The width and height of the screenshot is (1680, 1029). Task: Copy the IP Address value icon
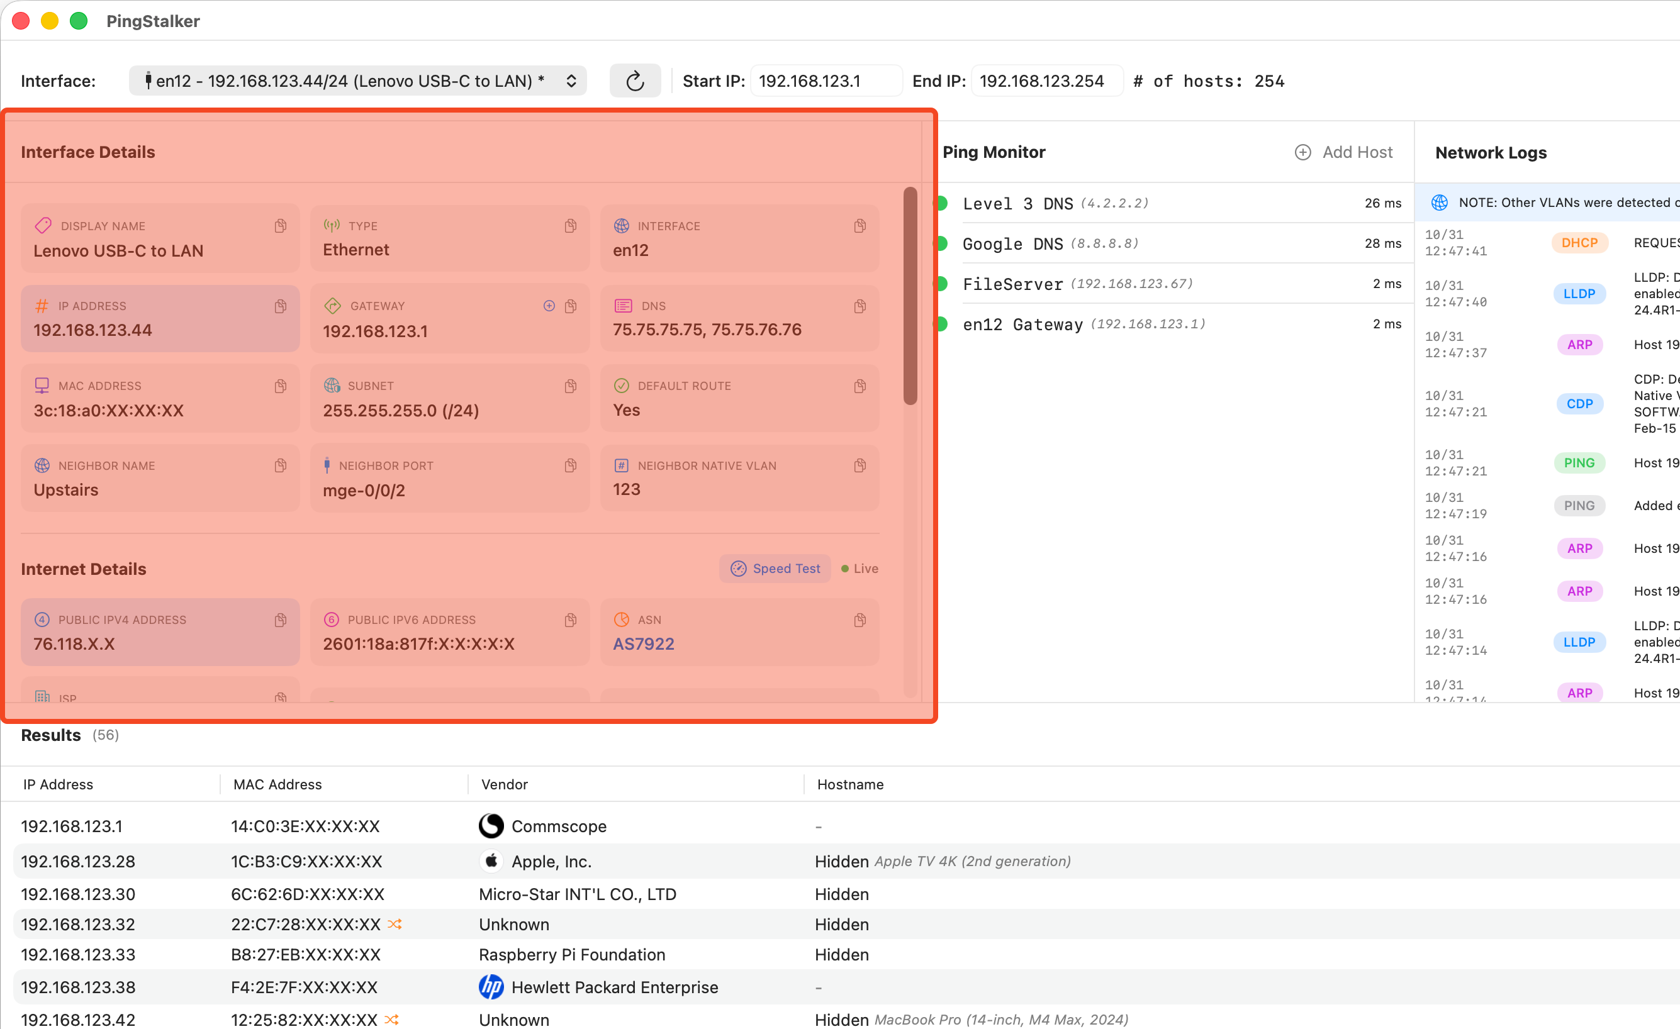280,306
